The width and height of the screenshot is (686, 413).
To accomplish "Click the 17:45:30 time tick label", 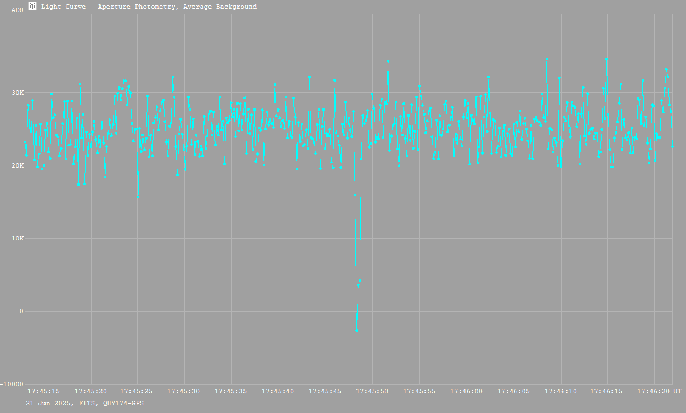I will pos(184,391).
